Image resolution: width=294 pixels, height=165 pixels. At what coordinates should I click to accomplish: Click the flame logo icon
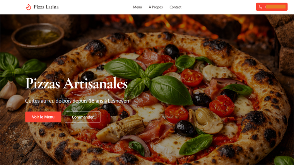29,7
